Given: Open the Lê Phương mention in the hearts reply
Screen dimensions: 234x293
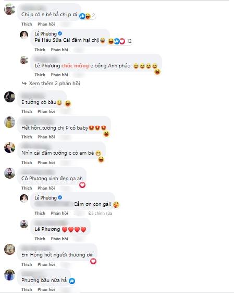Looking at the screenshot, I should click(47, 229).
